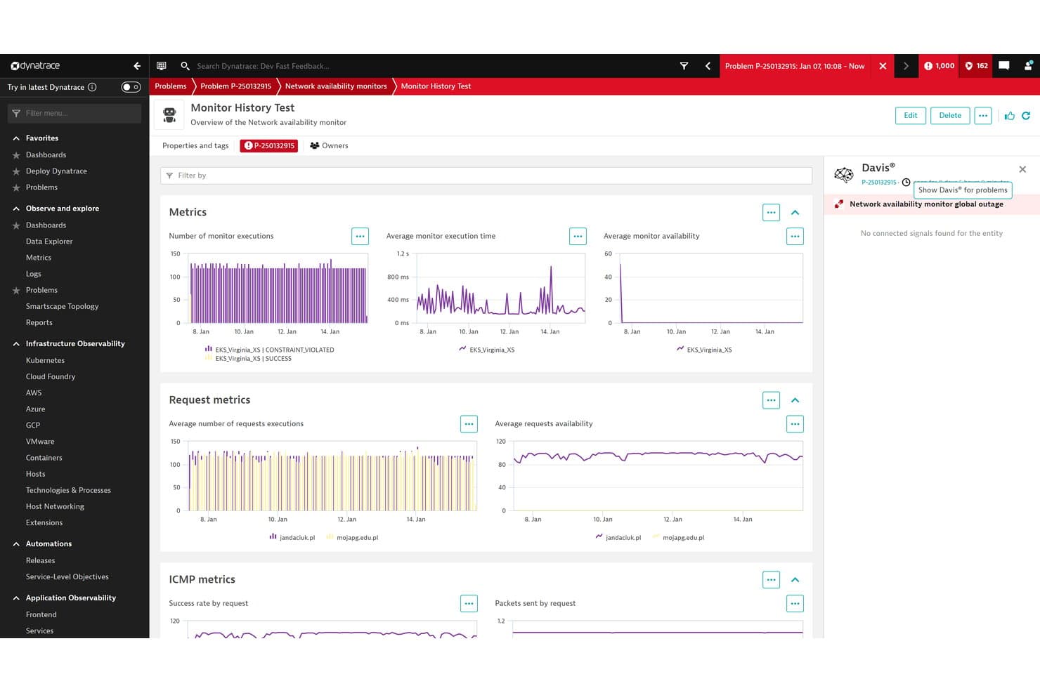1040x693 pixels.
Task: Open Data Explorer in the sidebar
Action: click(x=49, y=242)
